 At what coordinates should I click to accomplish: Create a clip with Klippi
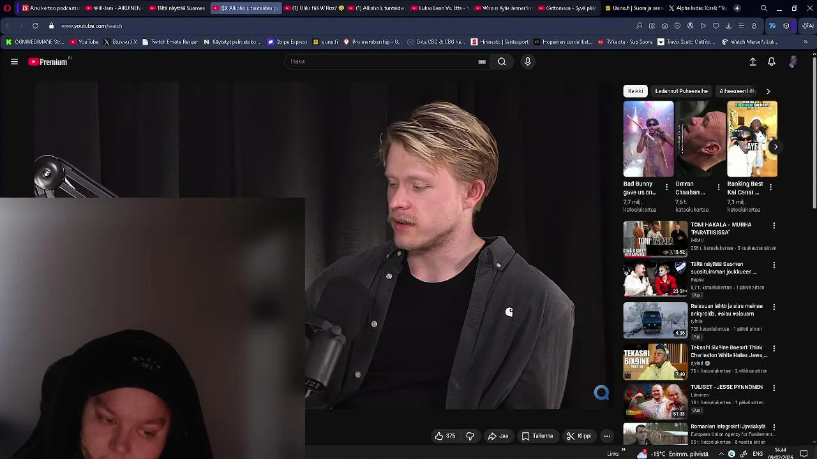pyautogui.click(x=579, y=436)
